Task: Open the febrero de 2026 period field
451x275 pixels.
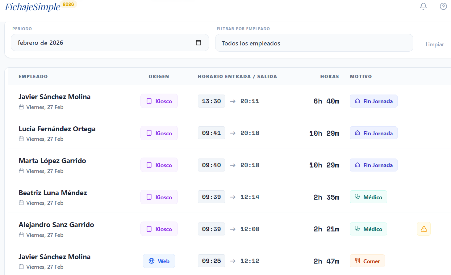Action: coord(105,43)
